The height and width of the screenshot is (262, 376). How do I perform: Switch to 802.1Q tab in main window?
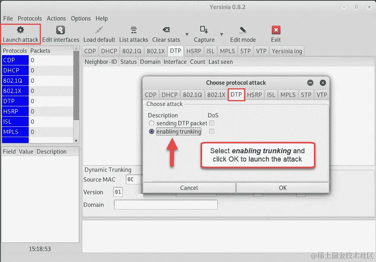132,51
